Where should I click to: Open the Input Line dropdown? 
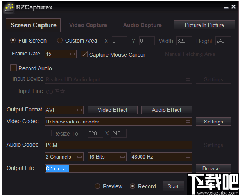[118, 92]
